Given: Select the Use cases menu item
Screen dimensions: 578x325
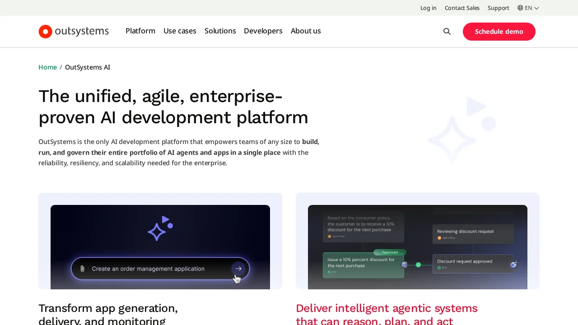Looking at the screenshot, I should coord(180,31).
